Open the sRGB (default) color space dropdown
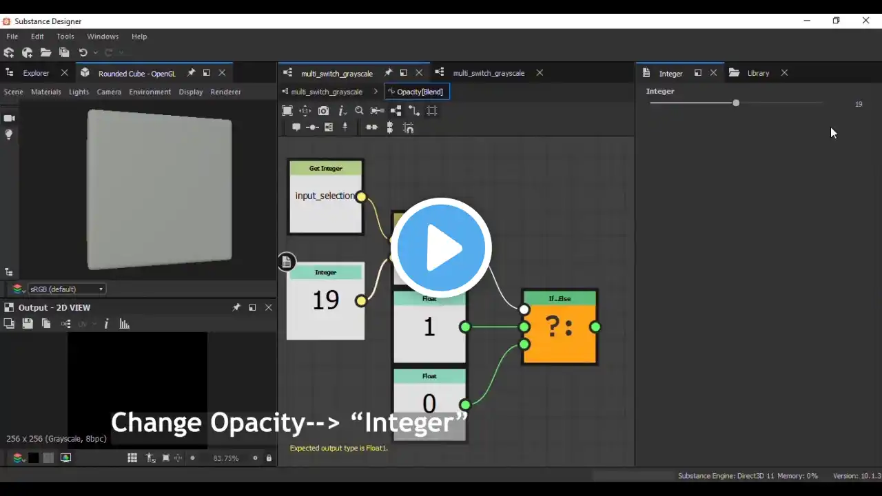 pyautogui.click(x=67, y=289)
